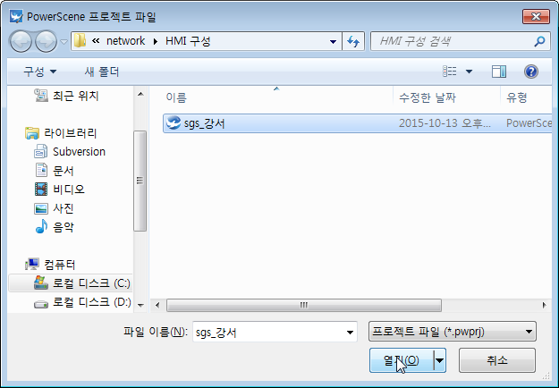
Task: Click the HMI 구성 검색 search field
Action: (x=452, y=41)
